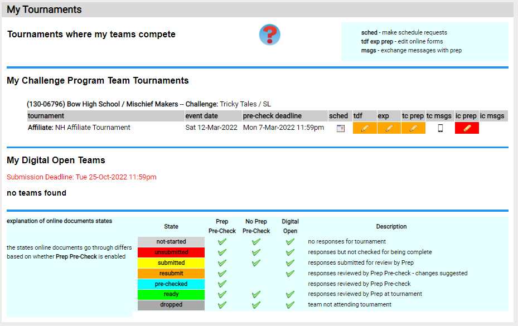Click the No Prep Pre-Check checkmark for submitted
This screenshot has height=326, width=518.
pyautogui.click(x=256, y=263)
